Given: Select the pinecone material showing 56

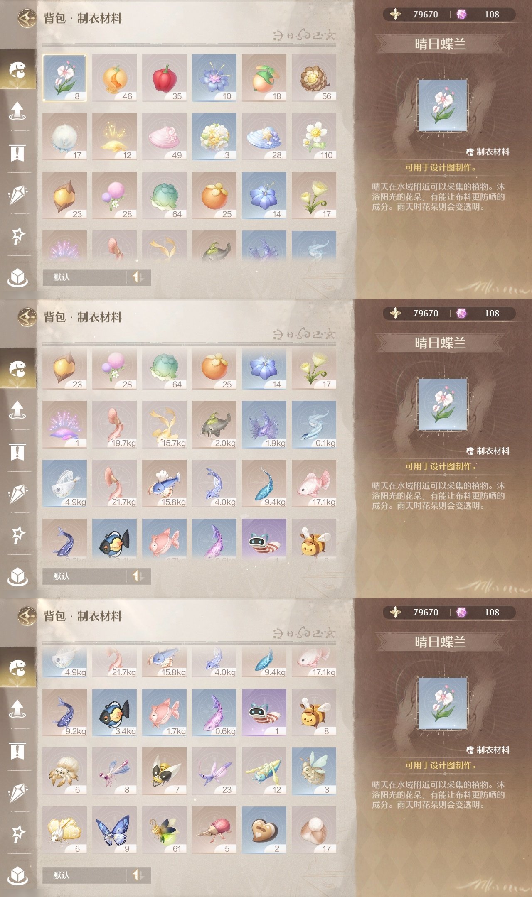Looking at the screenshot, I should coord(314,78).
